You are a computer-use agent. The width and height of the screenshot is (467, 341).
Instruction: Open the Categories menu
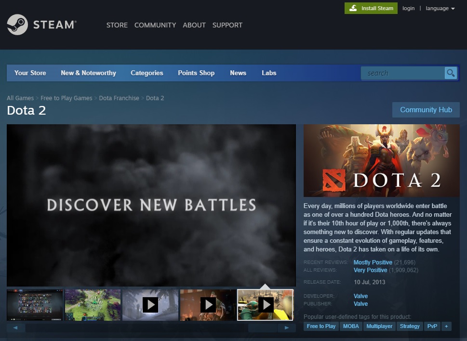coord(147,73)
